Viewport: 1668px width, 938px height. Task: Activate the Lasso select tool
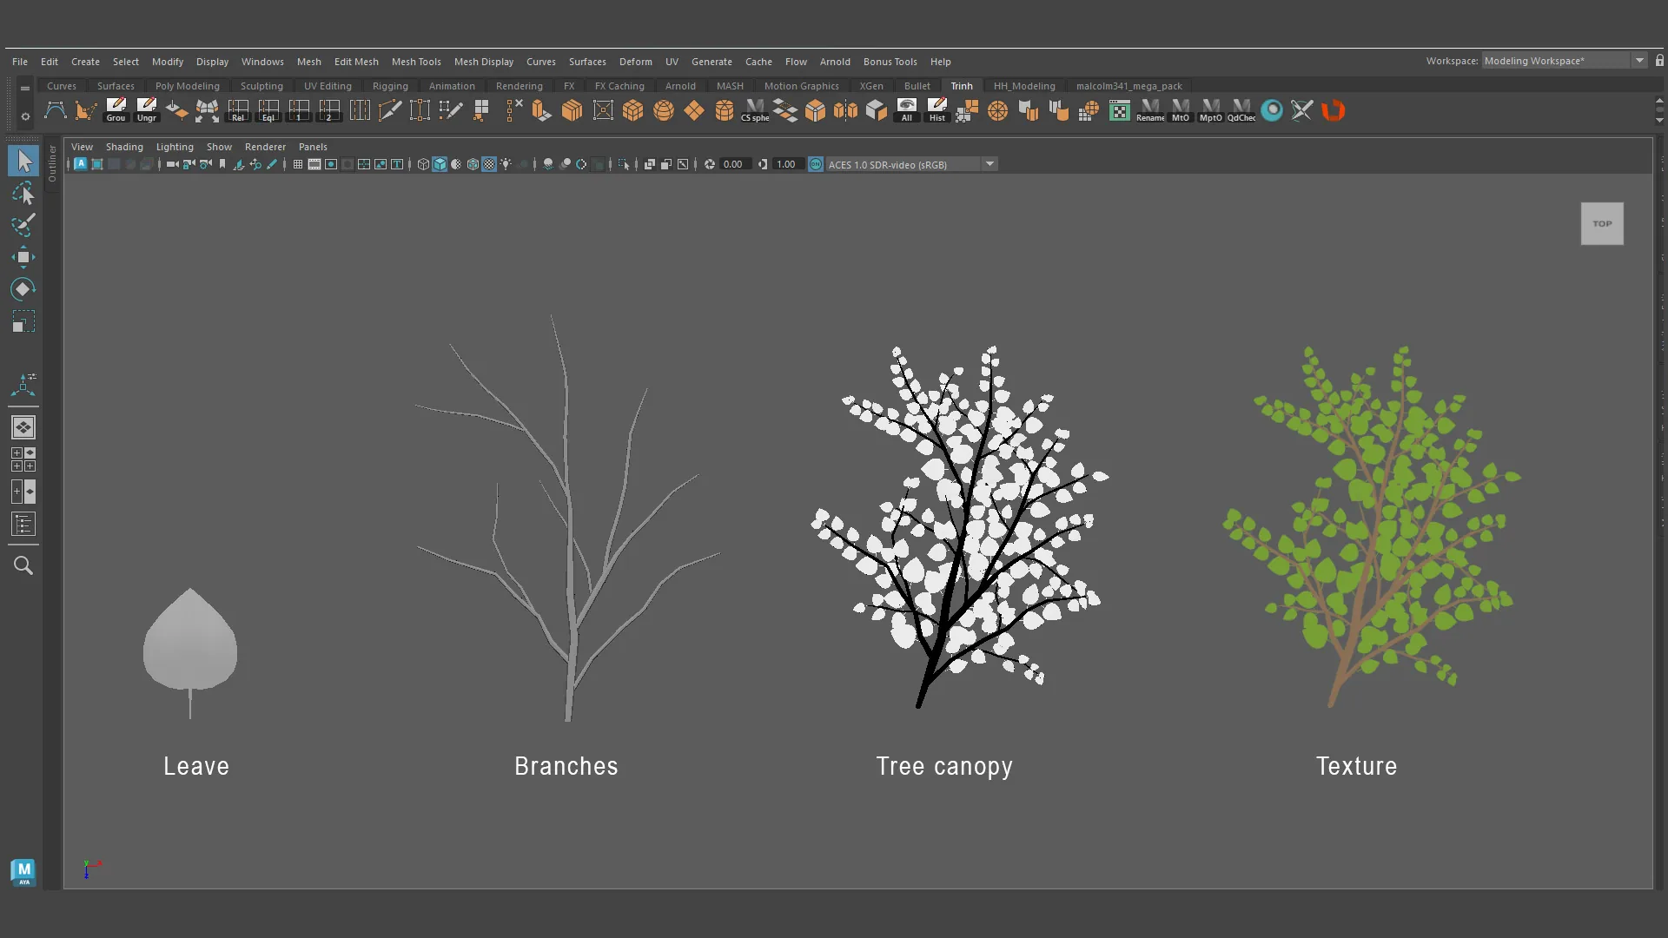tap(23, 193)
